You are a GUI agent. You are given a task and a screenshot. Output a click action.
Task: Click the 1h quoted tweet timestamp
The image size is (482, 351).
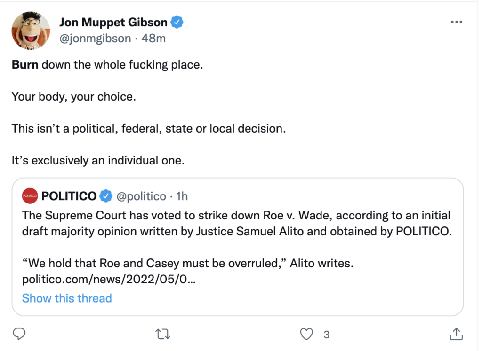coord(182,196)
